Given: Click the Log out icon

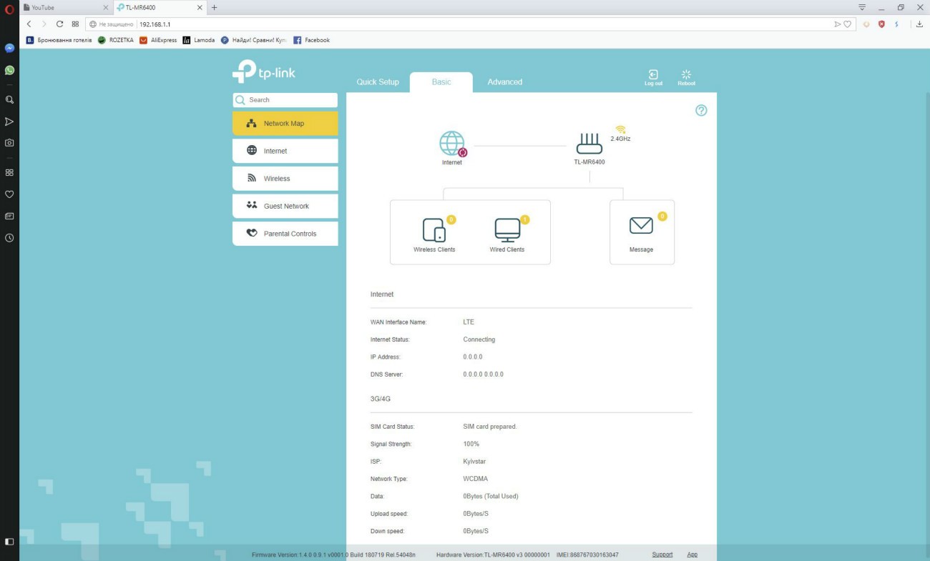Looking at the screenshot, I should (x=653, y=75).
